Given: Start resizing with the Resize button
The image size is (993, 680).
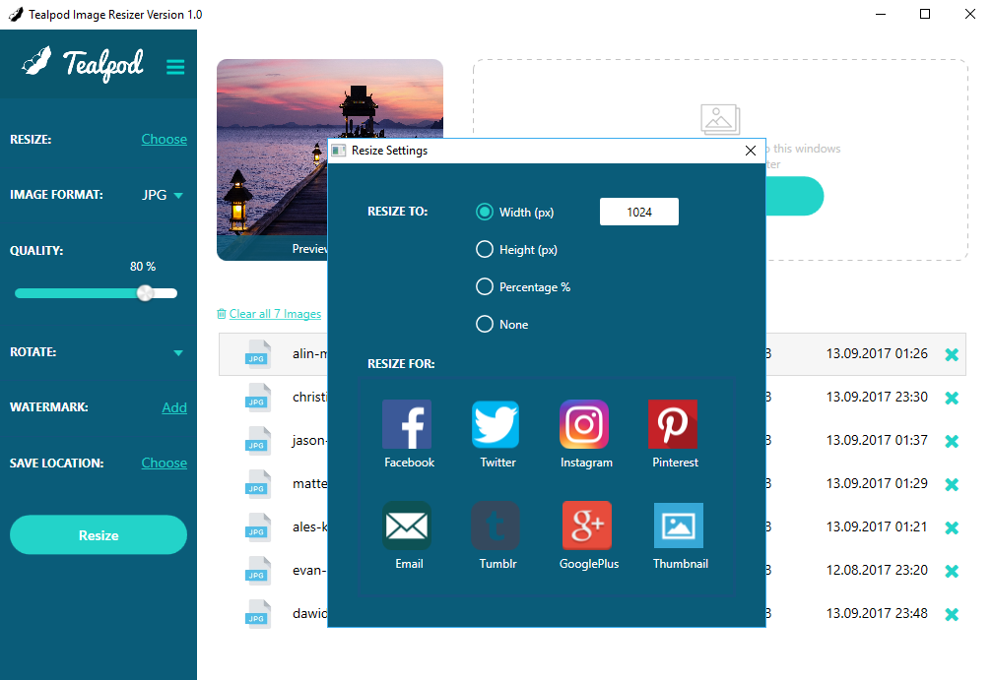Looking at the screenshot, I should tap(99, 535).
